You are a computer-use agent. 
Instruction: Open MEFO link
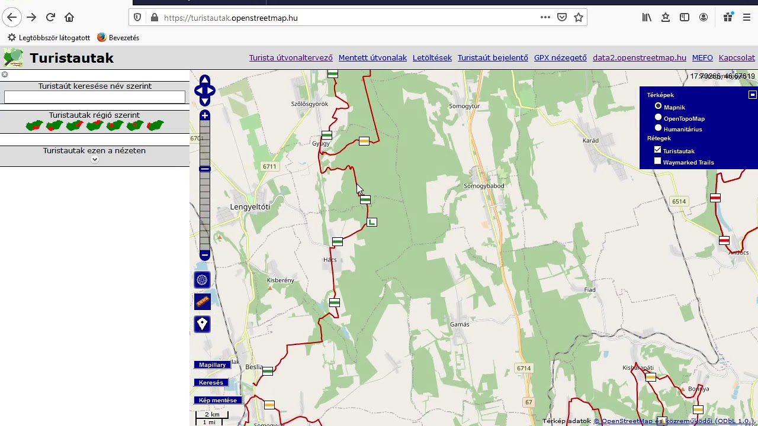point(702,57)
